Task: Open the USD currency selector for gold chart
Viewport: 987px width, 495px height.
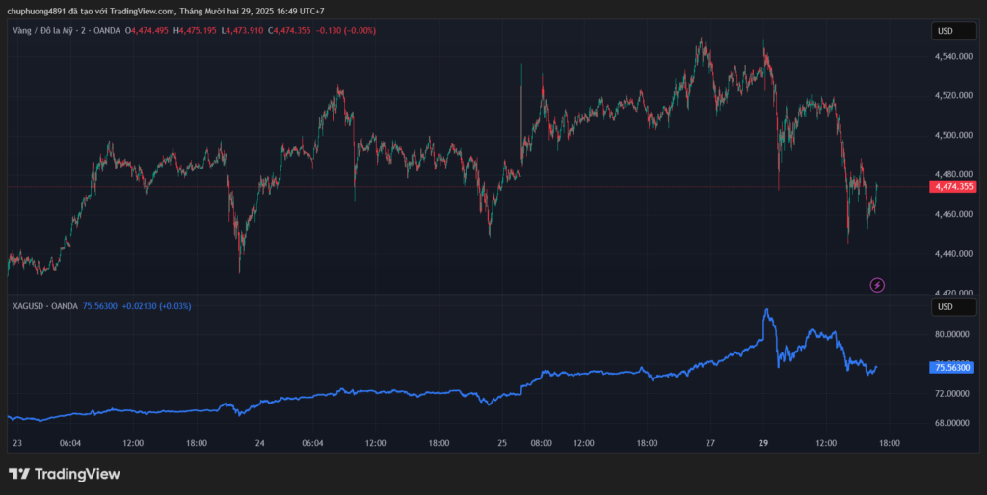Action: [x=945, y=31]
